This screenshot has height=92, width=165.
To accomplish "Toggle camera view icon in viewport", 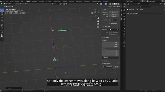I will point(98,24).
